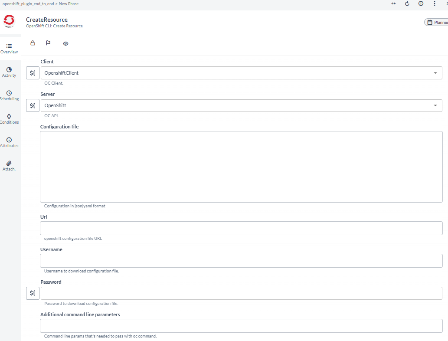Click the ${ variable button beside Password
This screenshot has height=341, width=448.
pos(33,293)
